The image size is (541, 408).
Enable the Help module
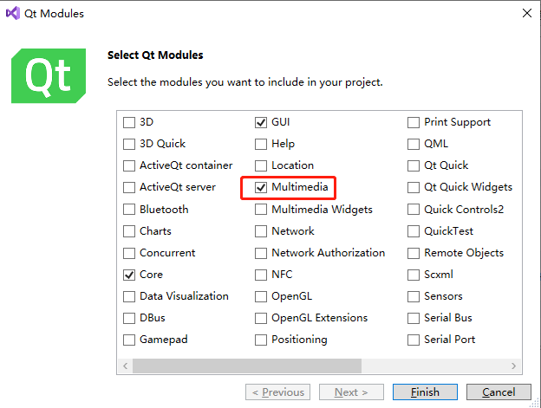[x=261, y=144]
